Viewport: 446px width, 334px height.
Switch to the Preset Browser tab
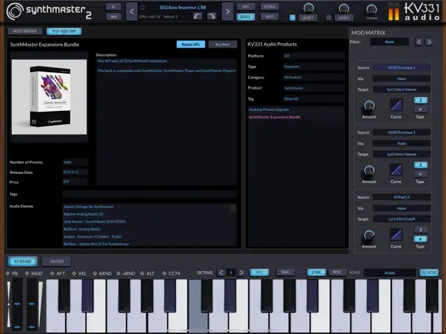pyautogui.click(x=25, y=31)
